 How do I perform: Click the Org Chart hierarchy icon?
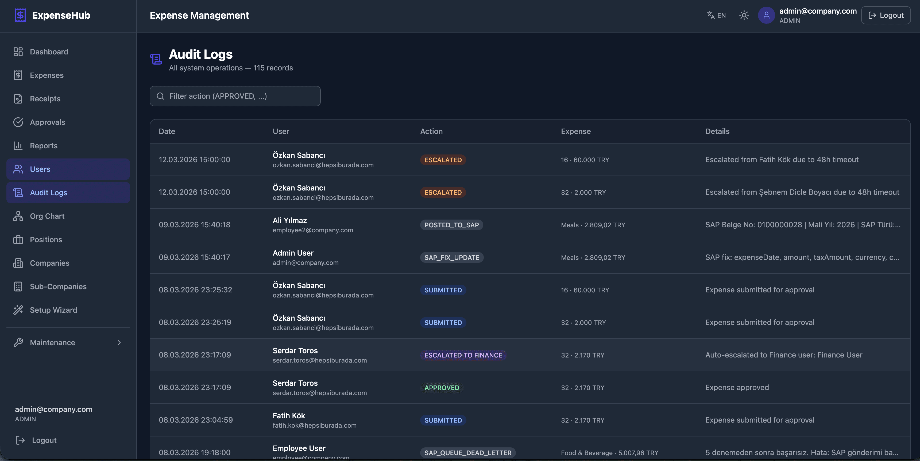(x=18, y=216)
